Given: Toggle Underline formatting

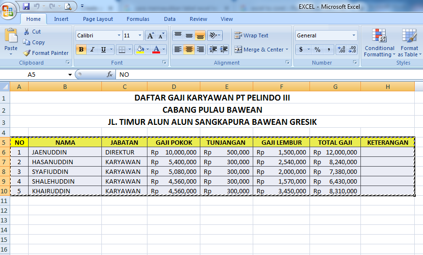Looking at the screenshot, I should pos(103,50).
